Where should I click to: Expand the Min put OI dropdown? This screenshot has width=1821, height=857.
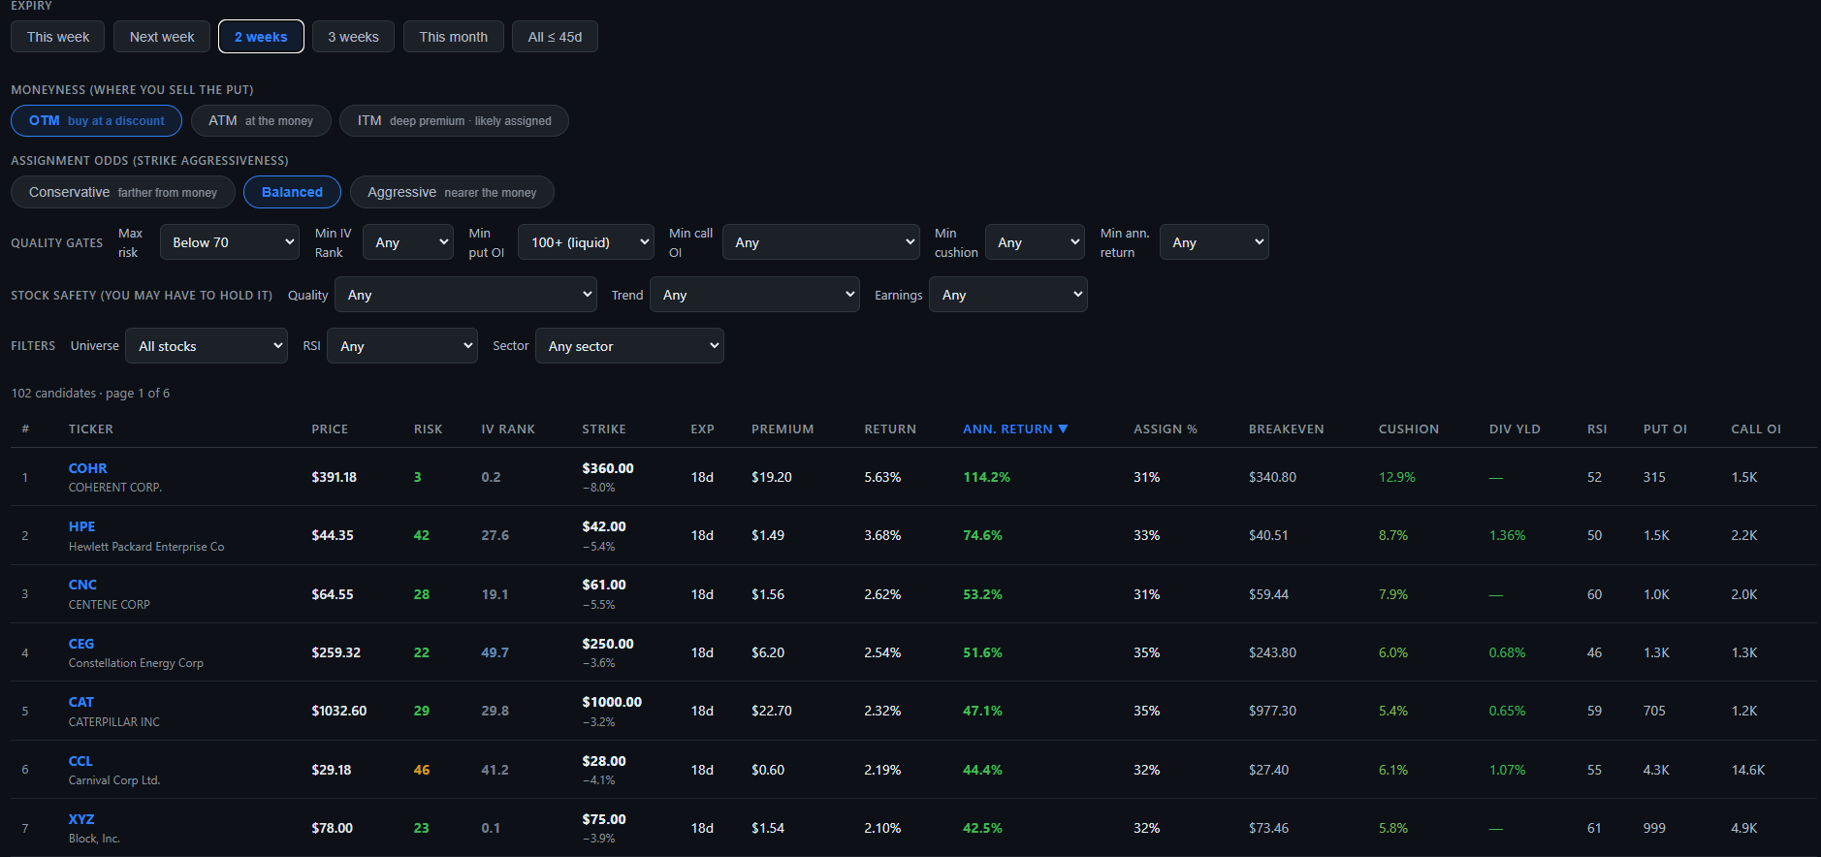point(587,242)
